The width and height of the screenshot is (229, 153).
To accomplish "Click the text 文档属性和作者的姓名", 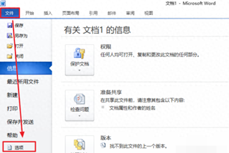I will tap(132, 108).
